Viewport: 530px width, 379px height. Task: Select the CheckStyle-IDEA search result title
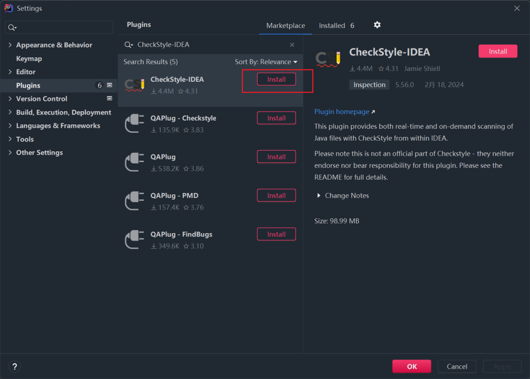point(177,80)
